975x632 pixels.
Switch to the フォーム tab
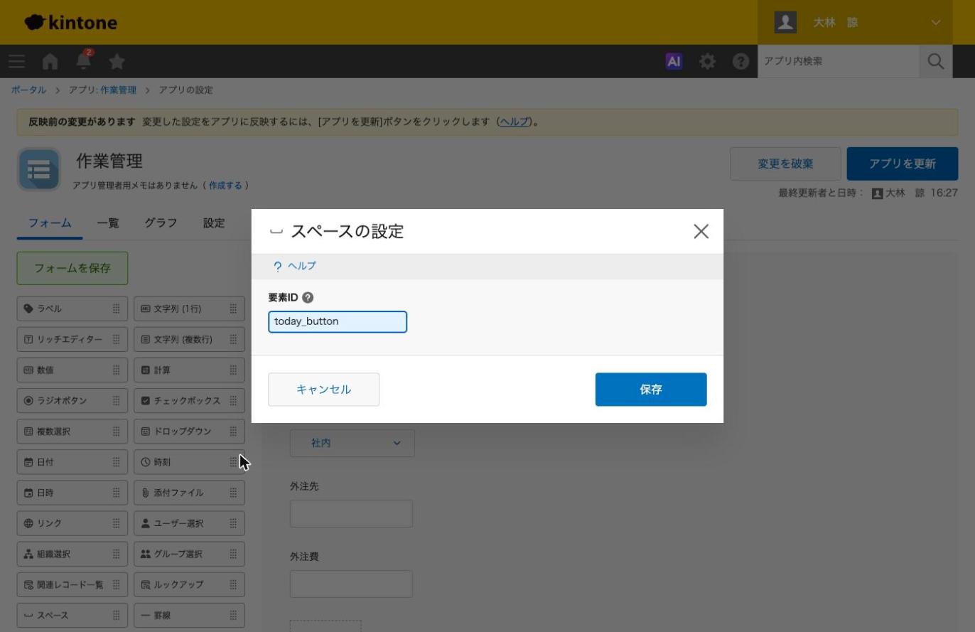(50, 223)
